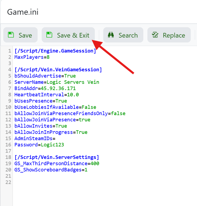Click line number 22 in the gutter
Viewport: 197px width, 206px height.
coord(8,182)
